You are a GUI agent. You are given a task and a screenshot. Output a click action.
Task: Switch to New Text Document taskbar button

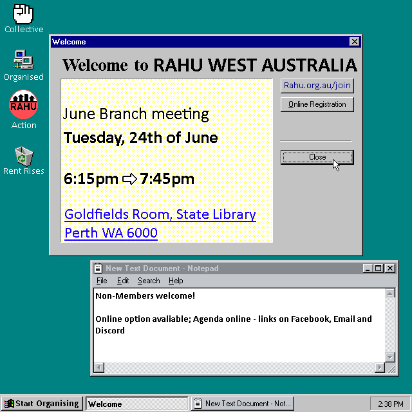[243, 404]
